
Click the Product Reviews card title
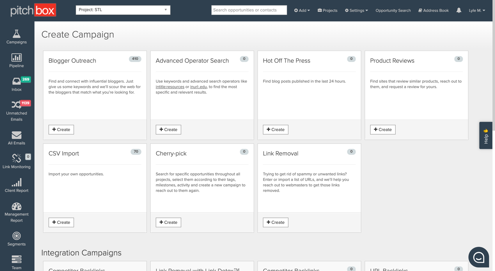[x=392, y=61]
